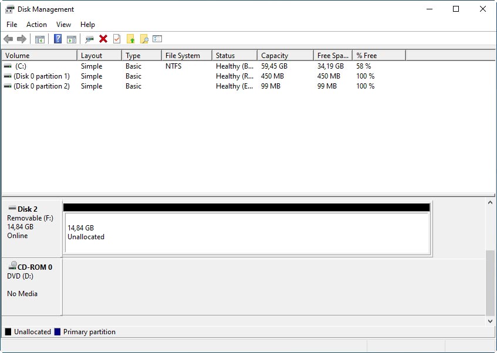The image size is (497, 353).
Task: Sort by the Free Space column header
Action: point(333,56)
